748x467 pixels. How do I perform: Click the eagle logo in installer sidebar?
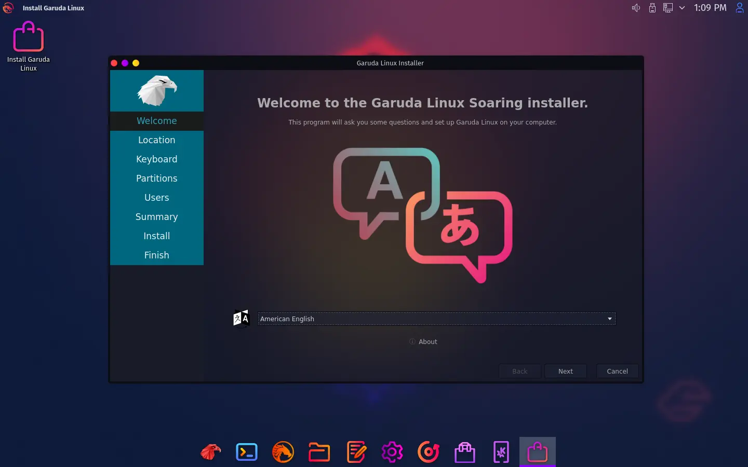[x=157, y=90]
